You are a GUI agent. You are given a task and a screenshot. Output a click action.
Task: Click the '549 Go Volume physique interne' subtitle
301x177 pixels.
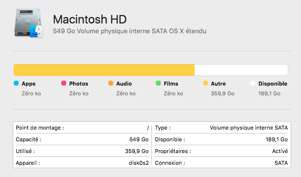tap(129, 31)
